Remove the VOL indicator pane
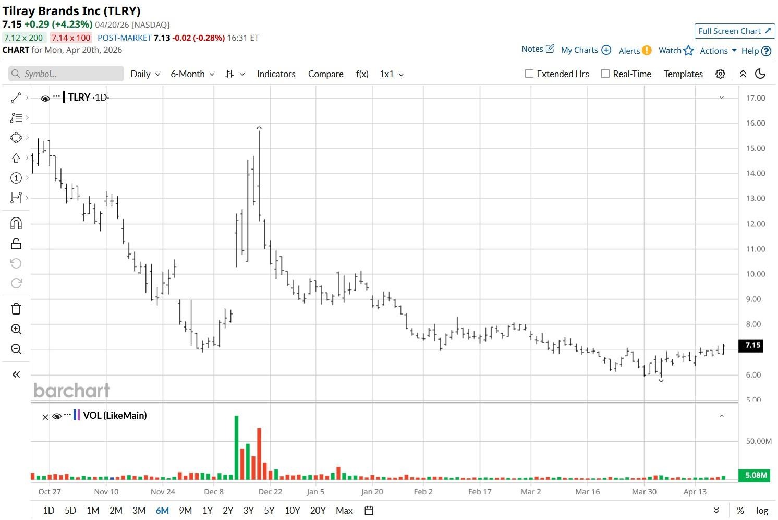The image size is (778, 520). coord(45,417)
